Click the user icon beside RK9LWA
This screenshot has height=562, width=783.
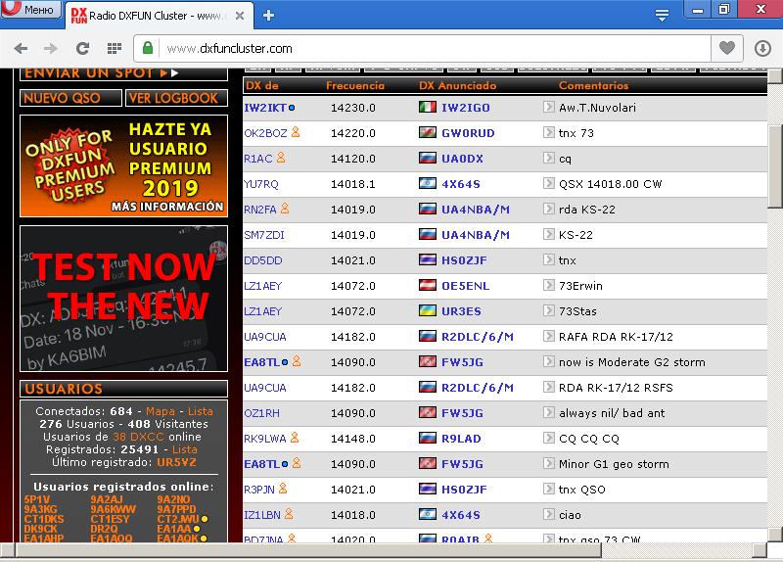click(x=295, y=438)
